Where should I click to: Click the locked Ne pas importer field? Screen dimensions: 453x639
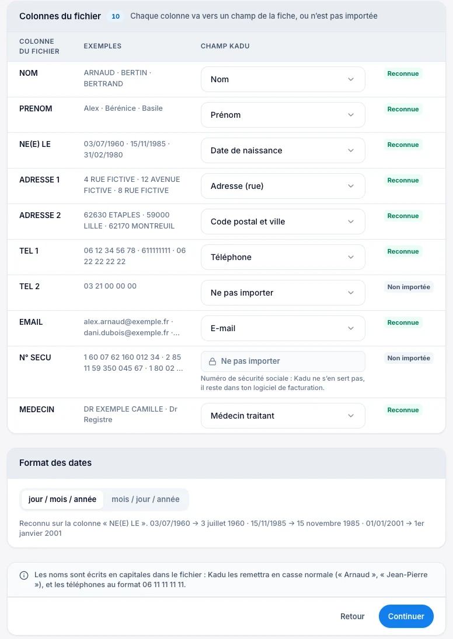pyautogui.click(x=283, y=361)
